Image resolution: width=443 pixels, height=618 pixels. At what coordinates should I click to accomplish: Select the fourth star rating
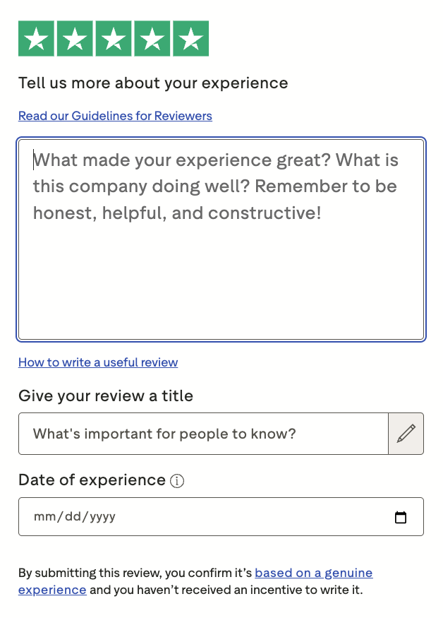[x=152, y=39]
